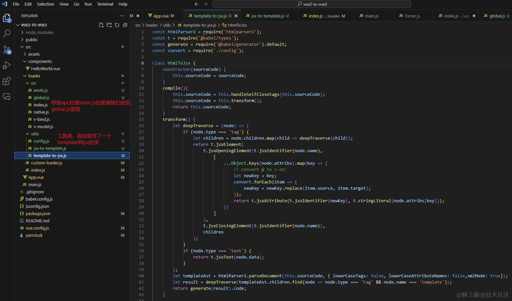Open the Search view in activity bar
The height and width of the screenshot is (301, 512).
[x=7, y=34]
